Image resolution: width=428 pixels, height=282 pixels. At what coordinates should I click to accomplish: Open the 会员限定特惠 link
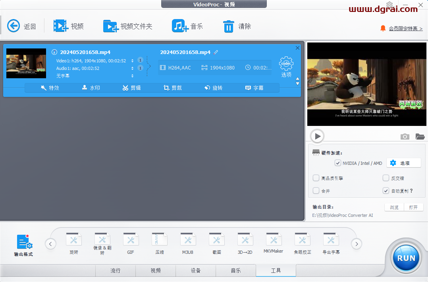click(x=406, y=28)
